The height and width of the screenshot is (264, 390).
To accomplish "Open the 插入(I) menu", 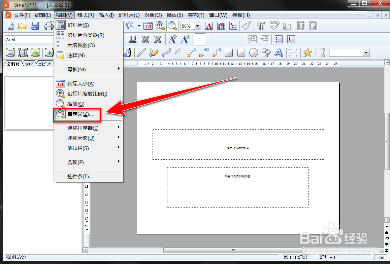I will point(106,15).
